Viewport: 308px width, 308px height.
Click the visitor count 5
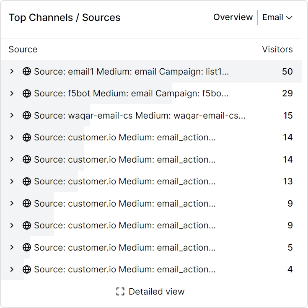coord(290,248)
